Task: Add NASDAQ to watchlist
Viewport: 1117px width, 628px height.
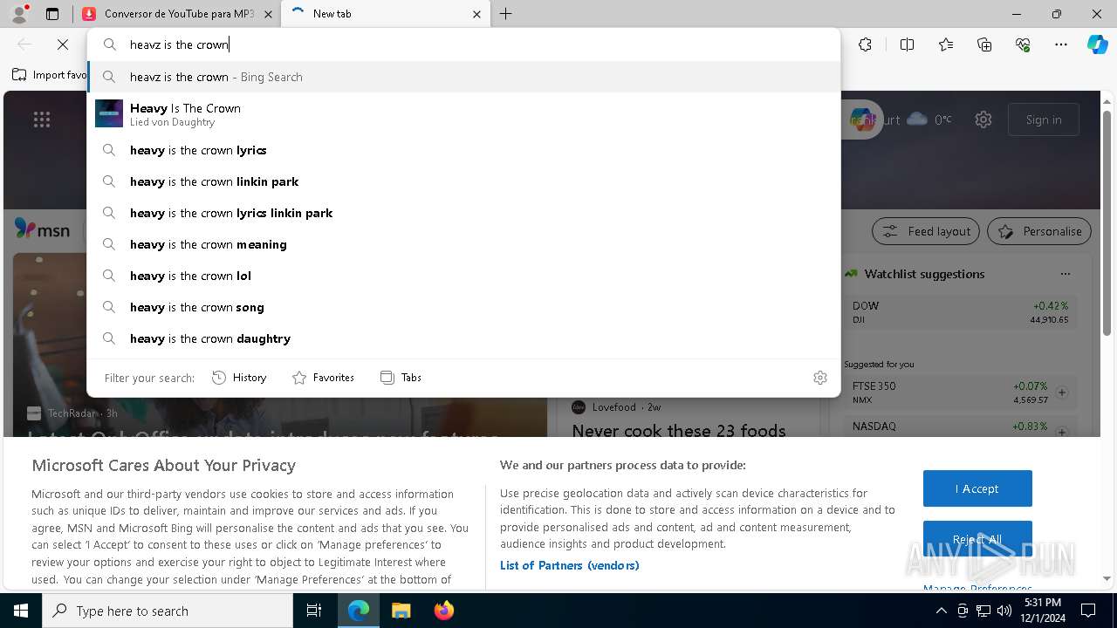Action: pos(1062,432)
